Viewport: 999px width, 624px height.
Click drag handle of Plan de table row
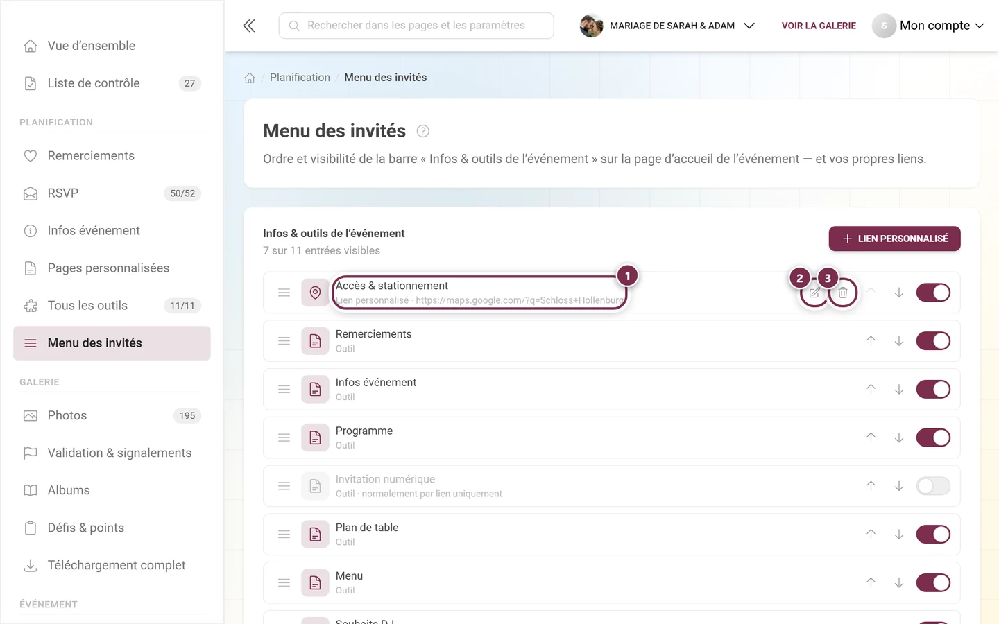[284, 535]
